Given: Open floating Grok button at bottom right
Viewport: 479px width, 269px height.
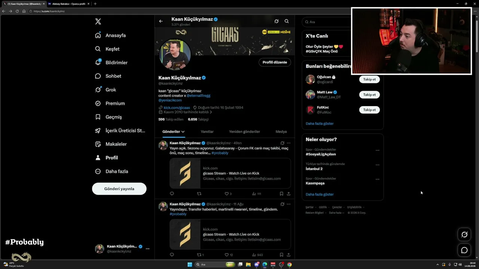Looking at the screenshot, I should 464,234.
